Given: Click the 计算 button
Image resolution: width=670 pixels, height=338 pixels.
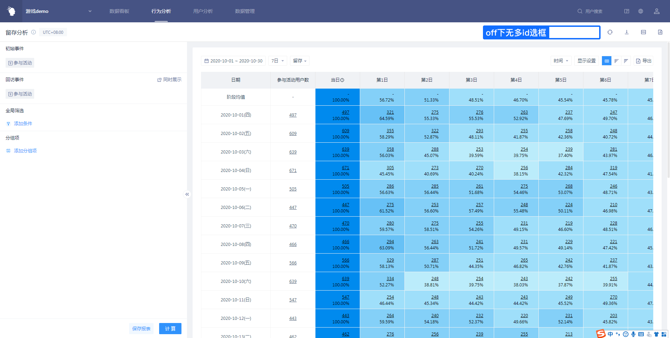Looking at the screenshot, I should pos(170,328).
